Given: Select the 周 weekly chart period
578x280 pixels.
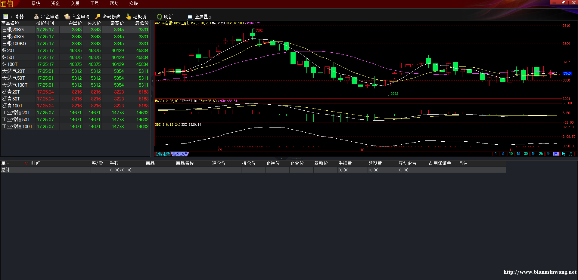Looking at the screenshot, I should coord(564,154).
